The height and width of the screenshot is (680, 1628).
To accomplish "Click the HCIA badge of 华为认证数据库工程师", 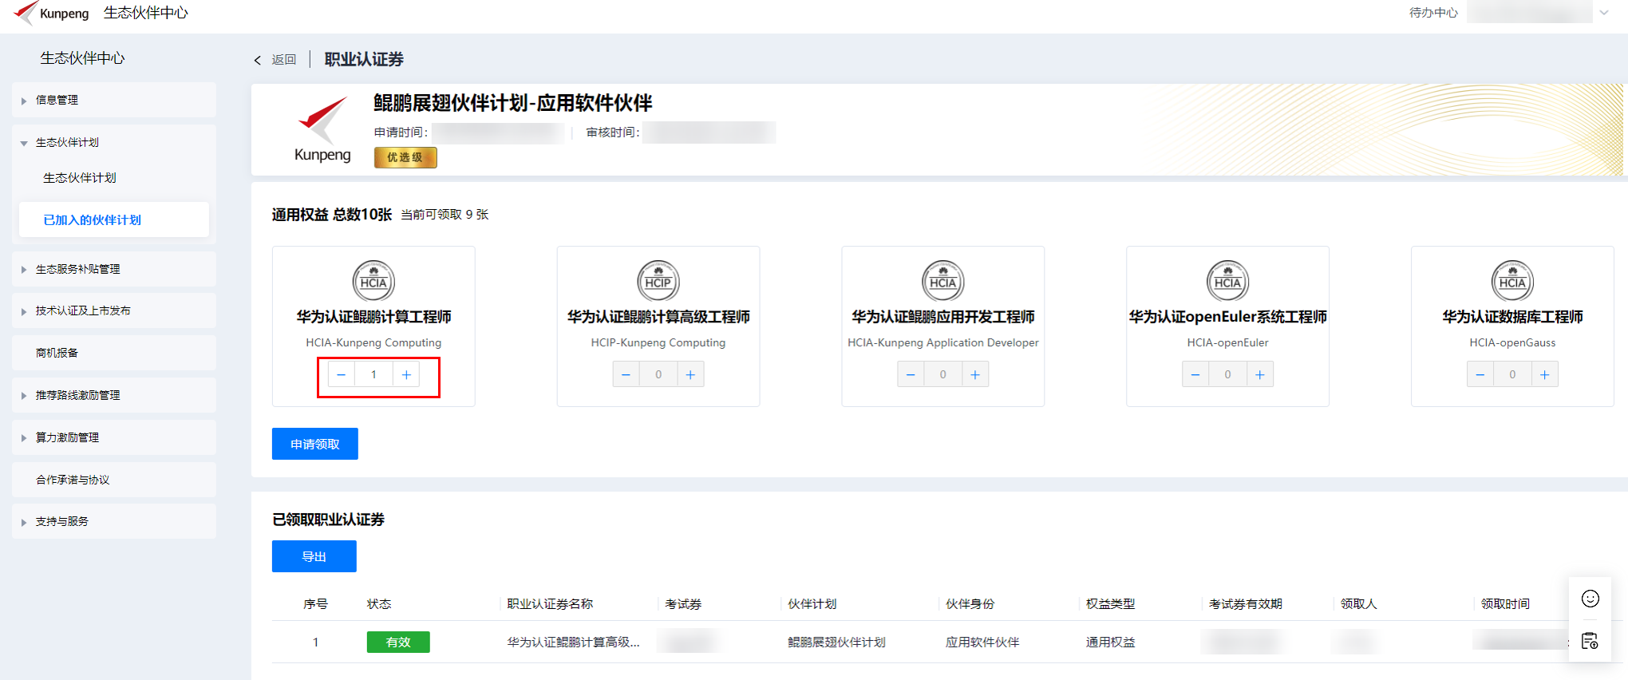I will point(1512,281).
